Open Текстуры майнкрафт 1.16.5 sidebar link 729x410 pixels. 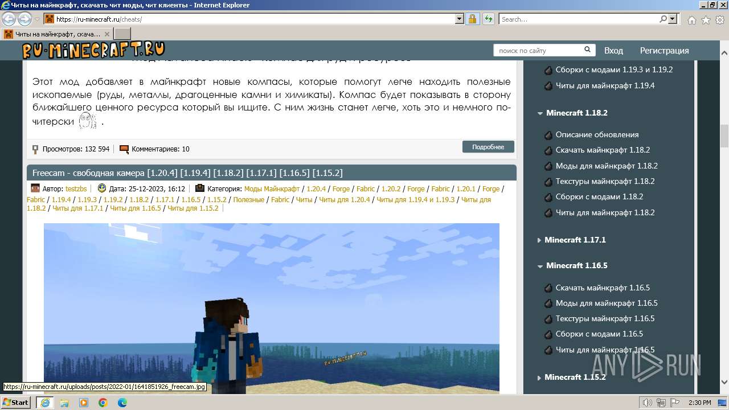pyautogui.click(x=605, y=318)
